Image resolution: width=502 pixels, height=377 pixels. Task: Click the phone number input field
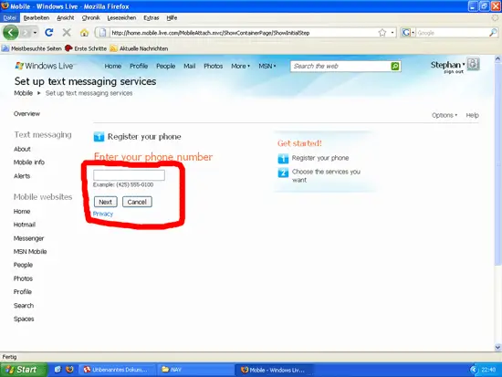coord(129,175)
